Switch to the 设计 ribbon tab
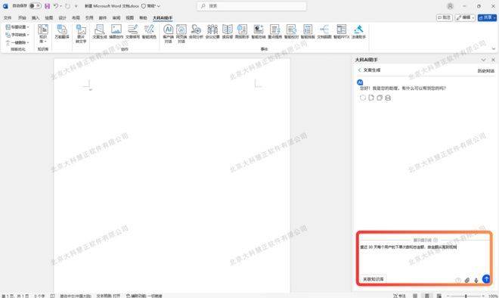 [x=62, y=18]
